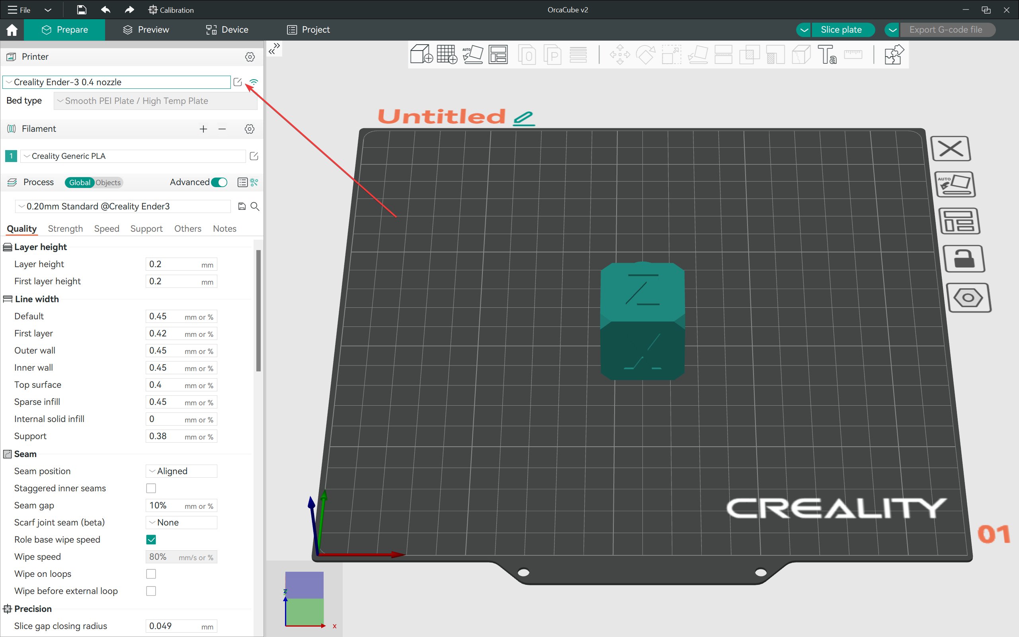
Task: Open the Creality Generic PLA filament dropdown
Action: tap(133, 156)
